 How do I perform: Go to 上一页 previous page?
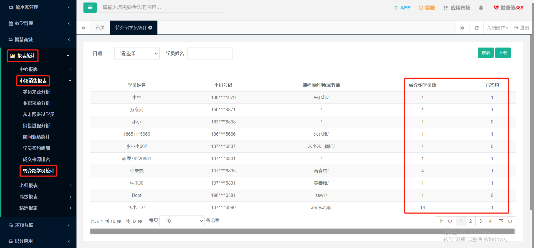445,221
